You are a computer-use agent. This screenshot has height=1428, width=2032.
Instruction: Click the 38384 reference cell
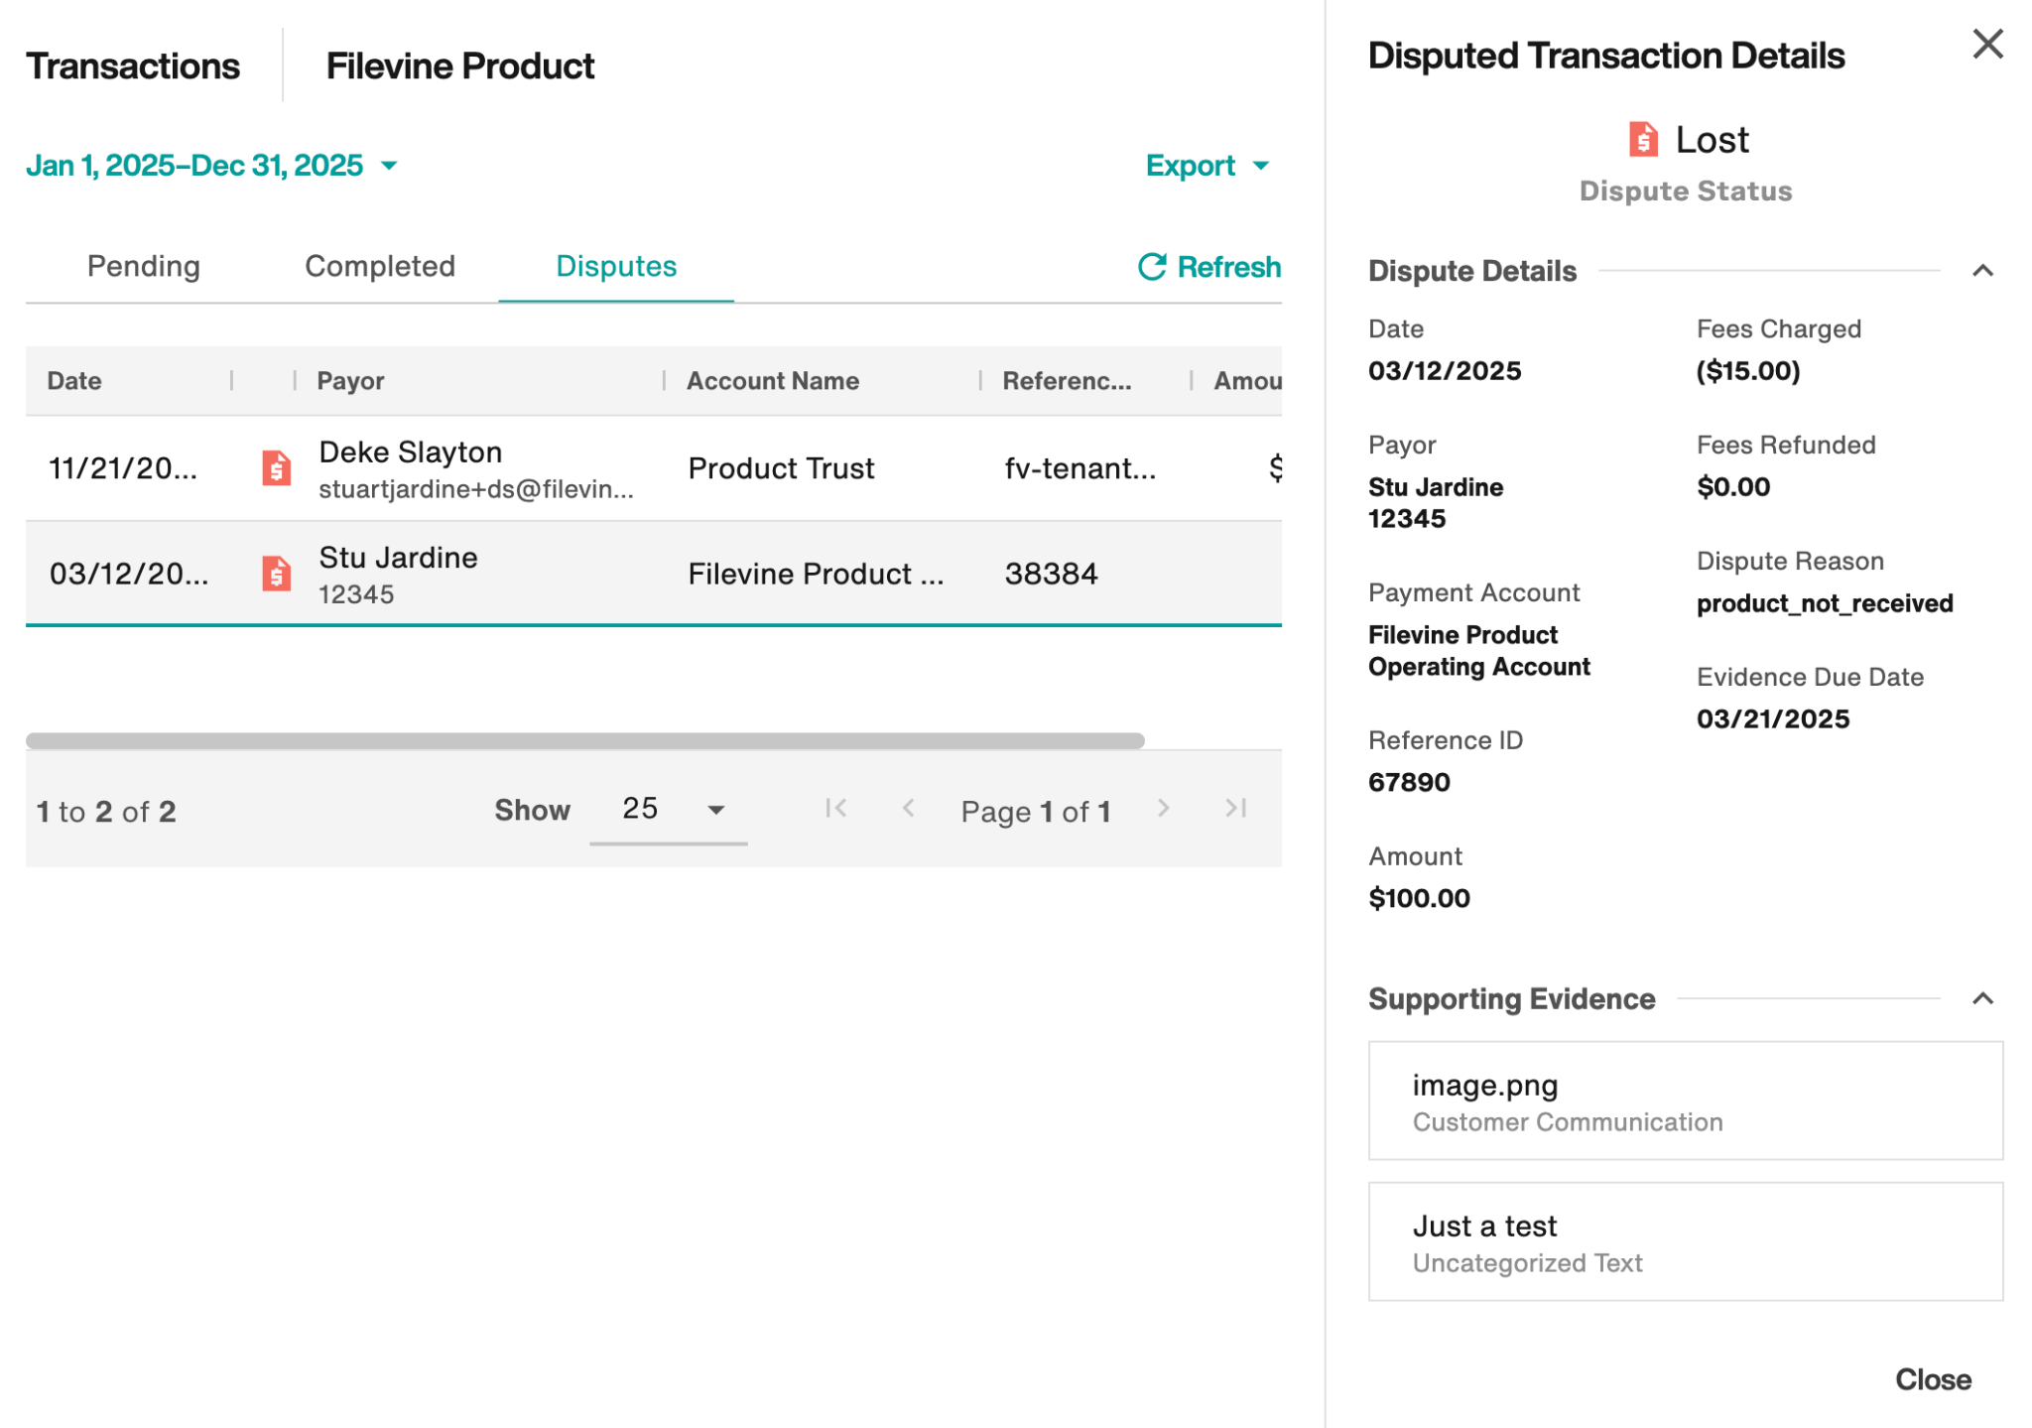(1051, 574)
